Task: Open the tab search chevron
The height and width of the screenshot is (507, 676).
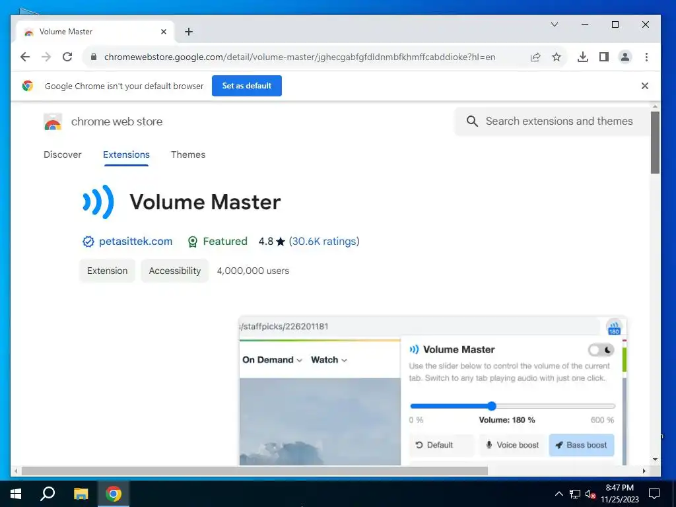Action: (x=555, y=24)
